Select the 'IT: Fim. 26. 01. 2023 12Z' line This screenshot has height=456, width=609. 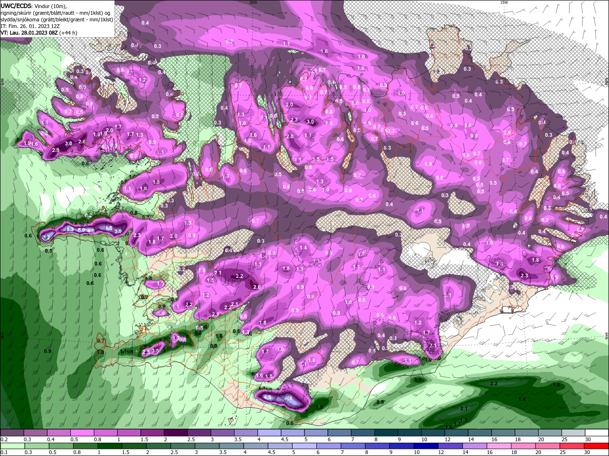[x=29, y=26]
